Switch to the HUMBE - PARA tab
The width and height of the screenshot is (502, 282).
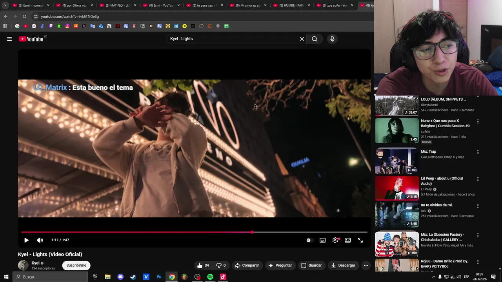(291, 5)
